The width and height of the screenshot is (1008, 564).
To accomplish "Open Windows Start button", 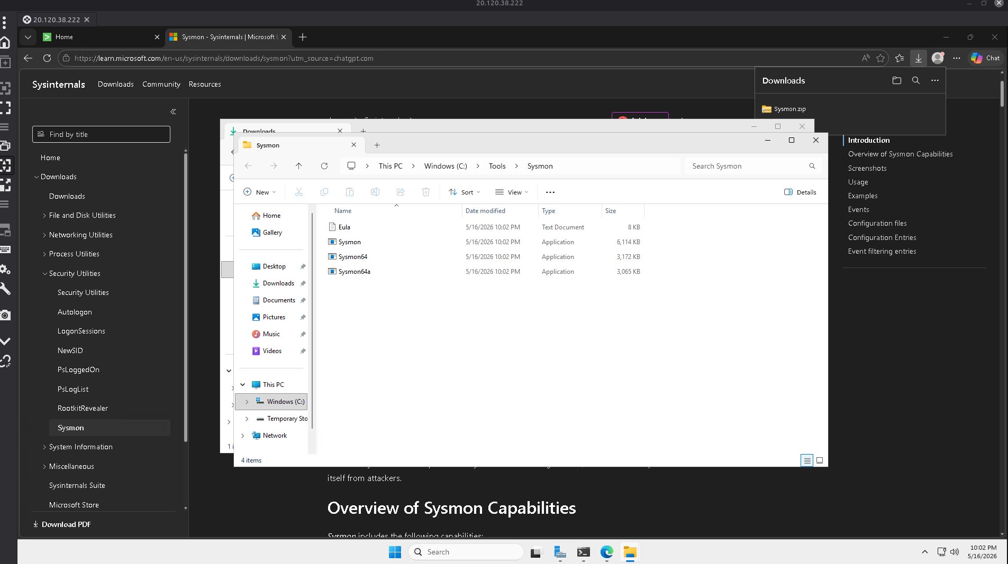I will tap(395, 552).
